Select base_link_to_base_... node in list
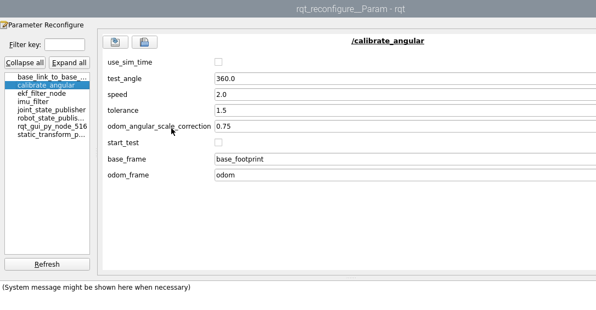The width and height of the screenshot is (596, 310). [x=47, y=77]
